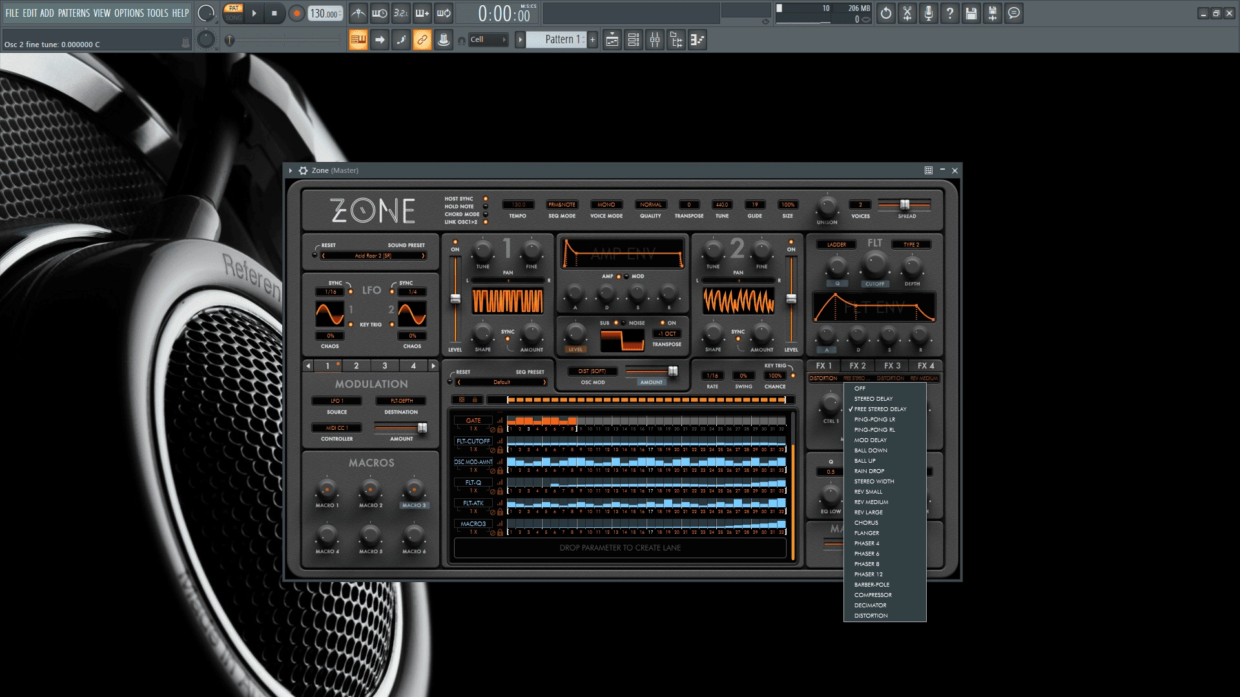
Task: Click the Stop button in transport
Action: click(x=274, y=13)
